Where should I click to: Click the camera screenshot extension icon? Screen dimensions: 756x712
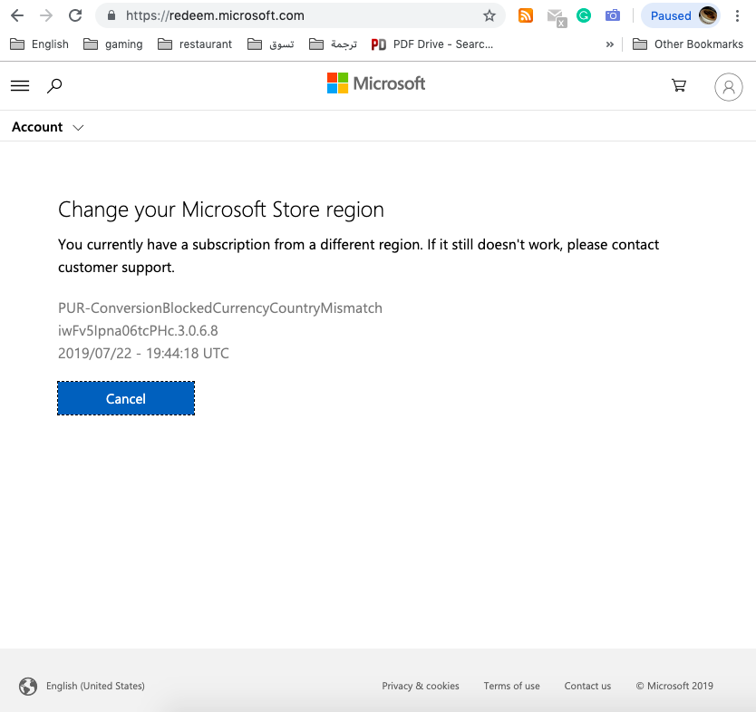click(612, 16)
